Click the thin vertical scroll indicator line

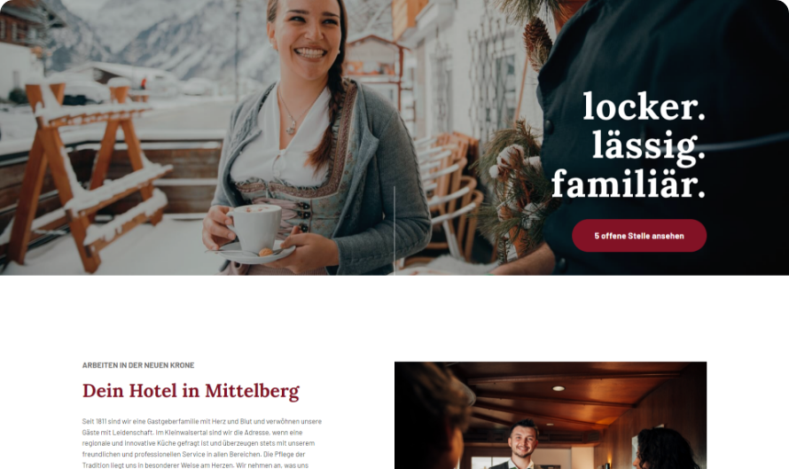pos(394,231)
